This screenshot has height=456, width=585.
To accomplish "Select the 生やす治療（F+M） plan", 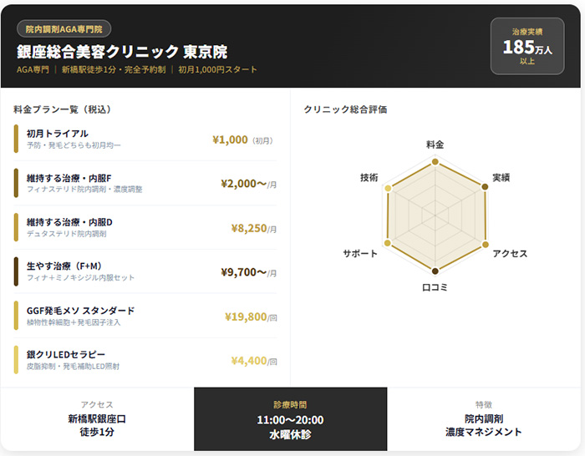I will click(146, 271).
